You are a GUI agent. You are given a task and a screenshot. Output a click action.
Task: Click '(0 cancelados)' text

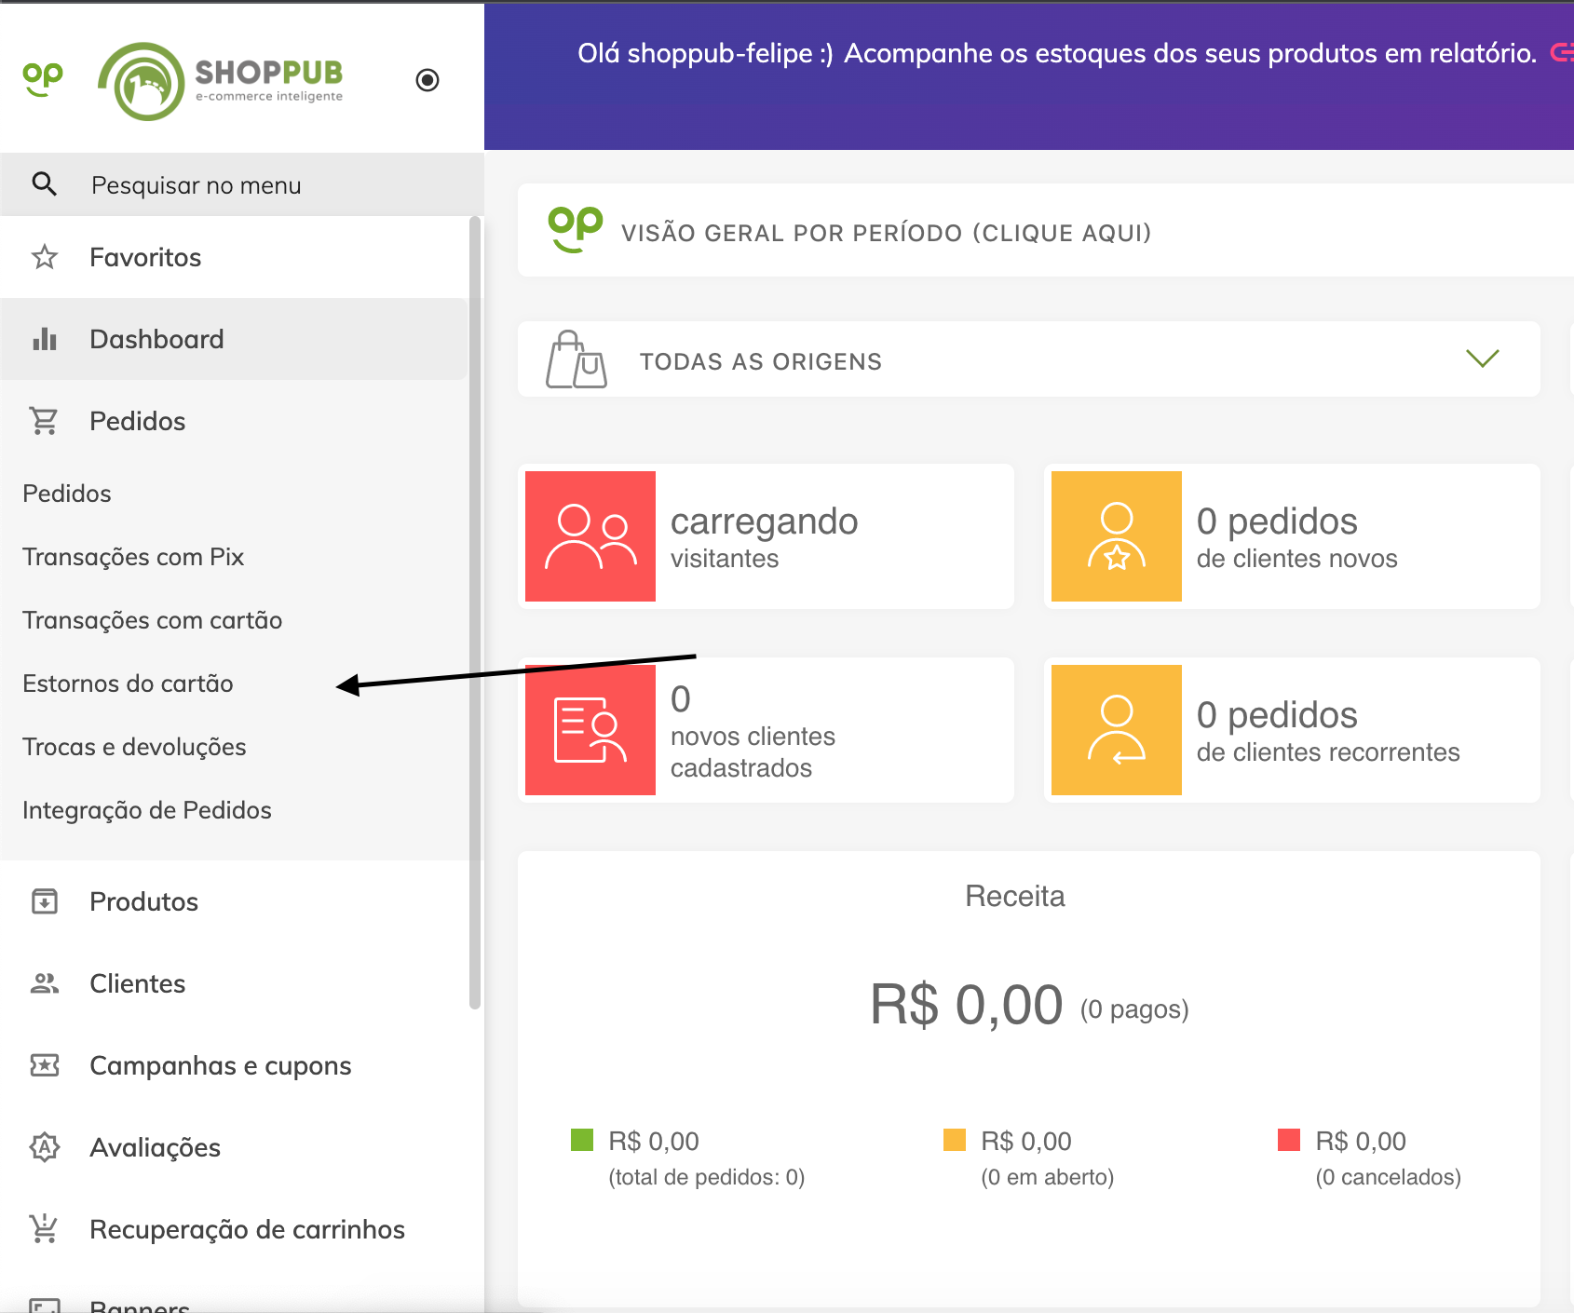pyautogui.click(x=1389, y=1177)
